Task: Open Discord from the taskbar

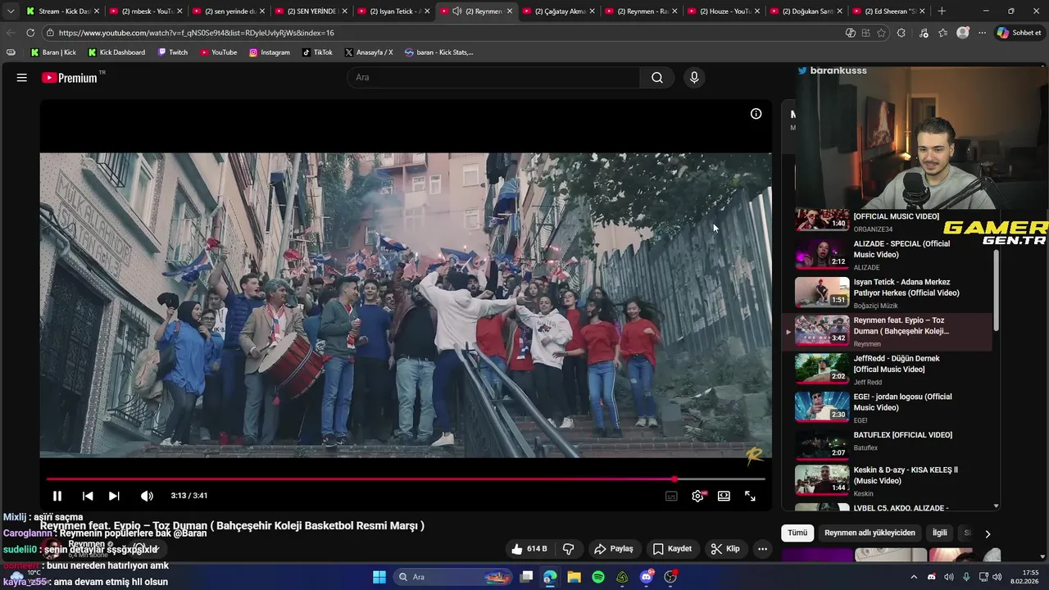Action: (x=647, y=577)
